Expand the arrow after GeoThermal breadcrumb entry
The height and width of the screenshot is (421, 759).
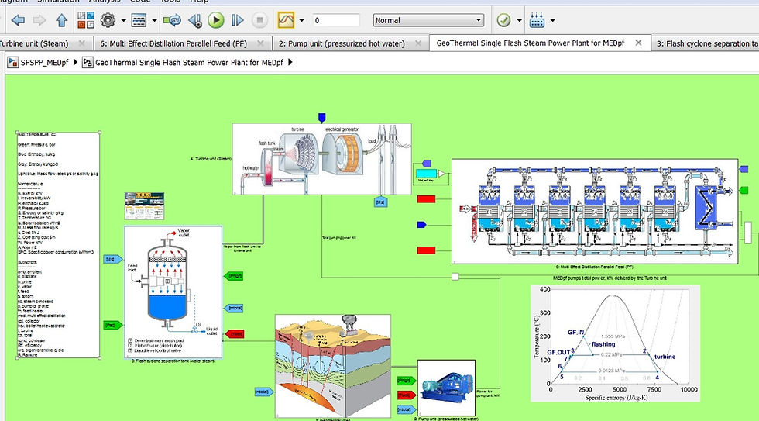pyautogui.click(x=290, y=62)
